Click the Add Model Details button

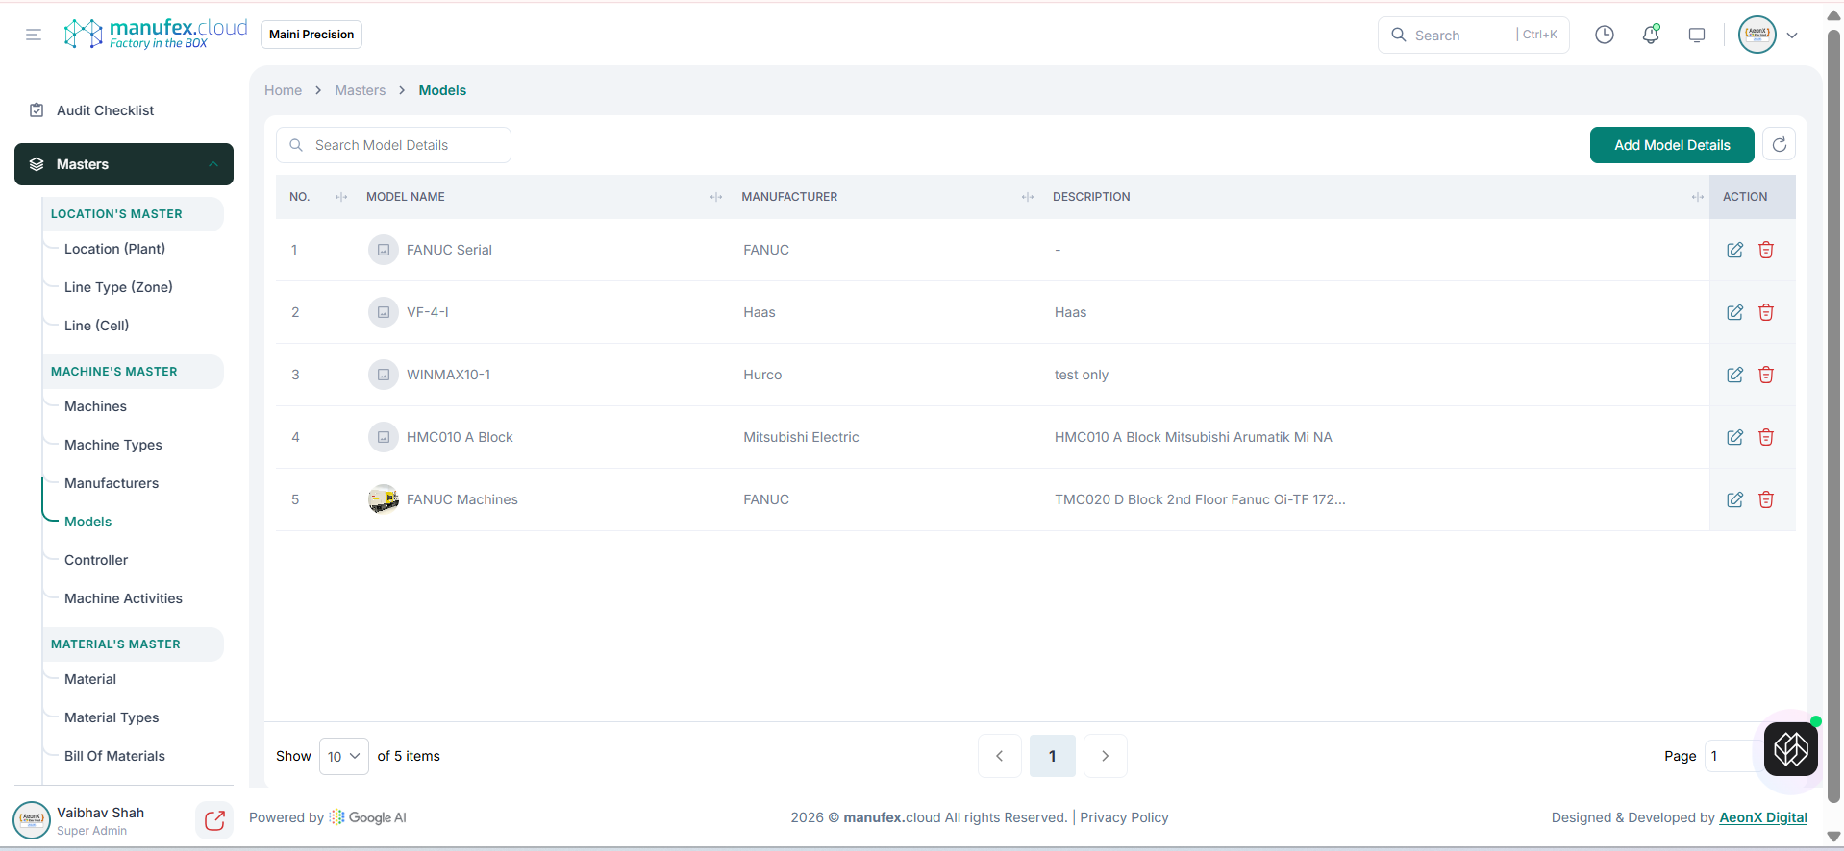point(1671,145)
